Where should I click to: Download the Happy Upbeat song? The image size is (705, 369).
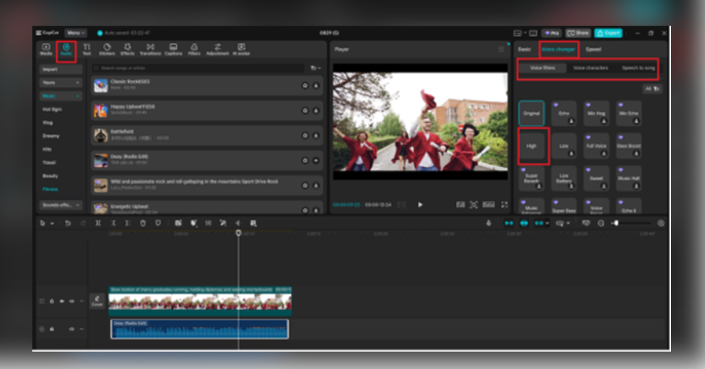(315, 110)
